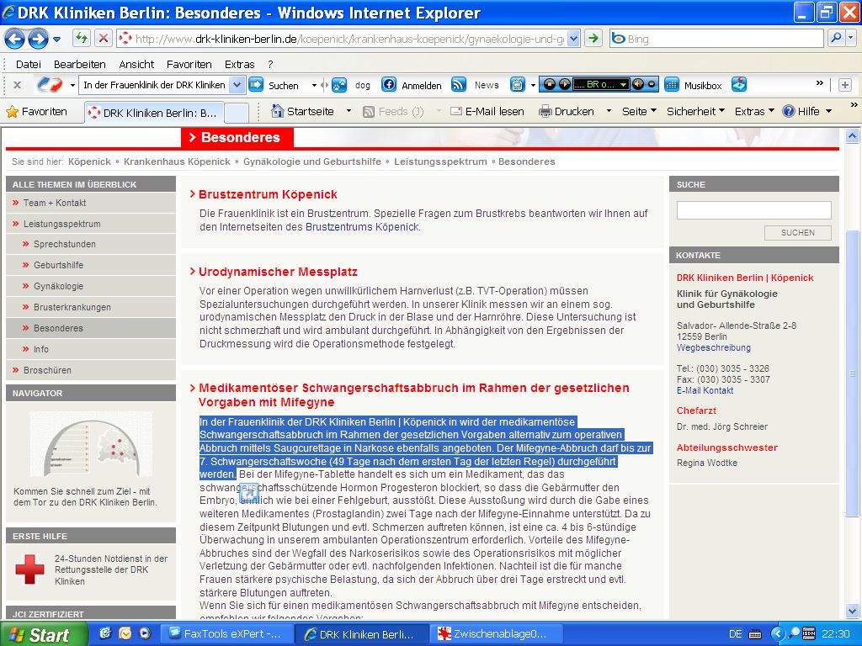
Task: Open the Seite command menu
Action: pyautogui.click(x=639, y=112)
